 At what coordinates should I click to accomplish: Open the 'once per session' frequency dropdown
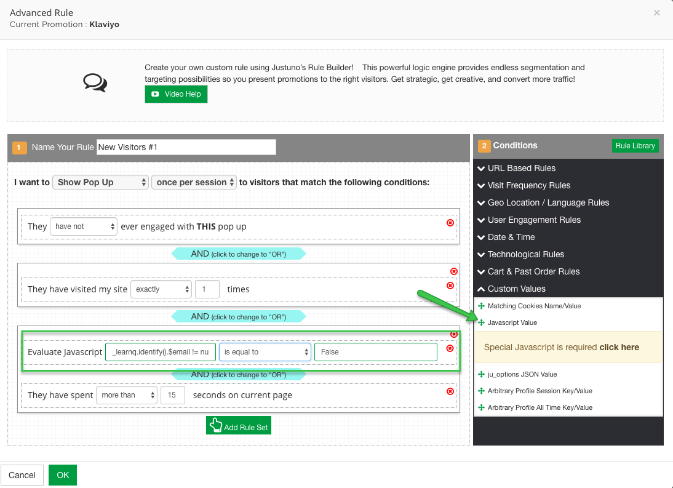pyautogui.click(x=194, y=182)
